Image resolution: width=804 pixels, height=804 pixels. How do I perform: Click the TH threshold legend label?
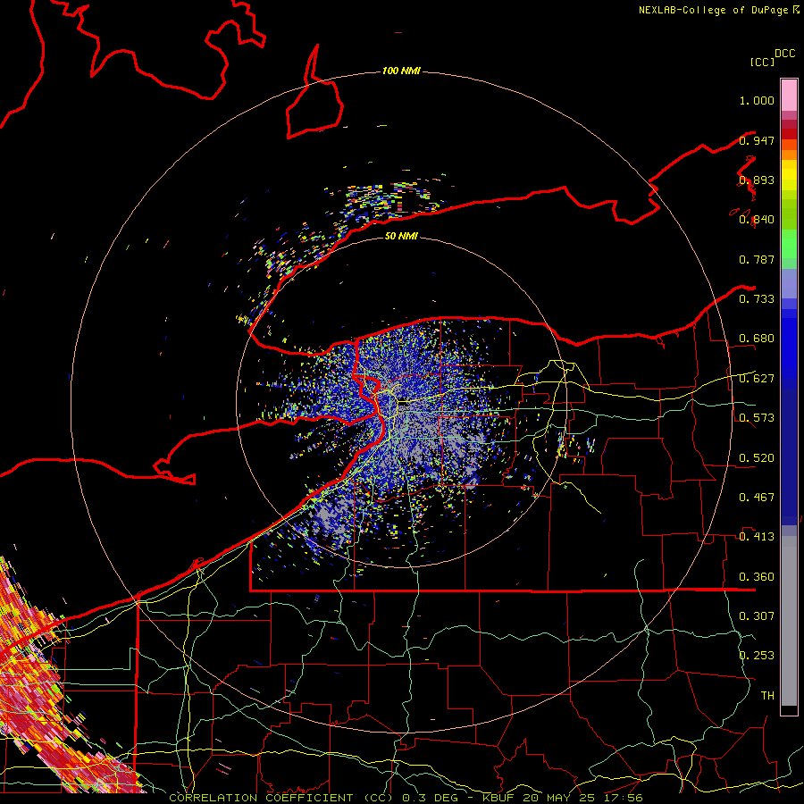[767, 695]
